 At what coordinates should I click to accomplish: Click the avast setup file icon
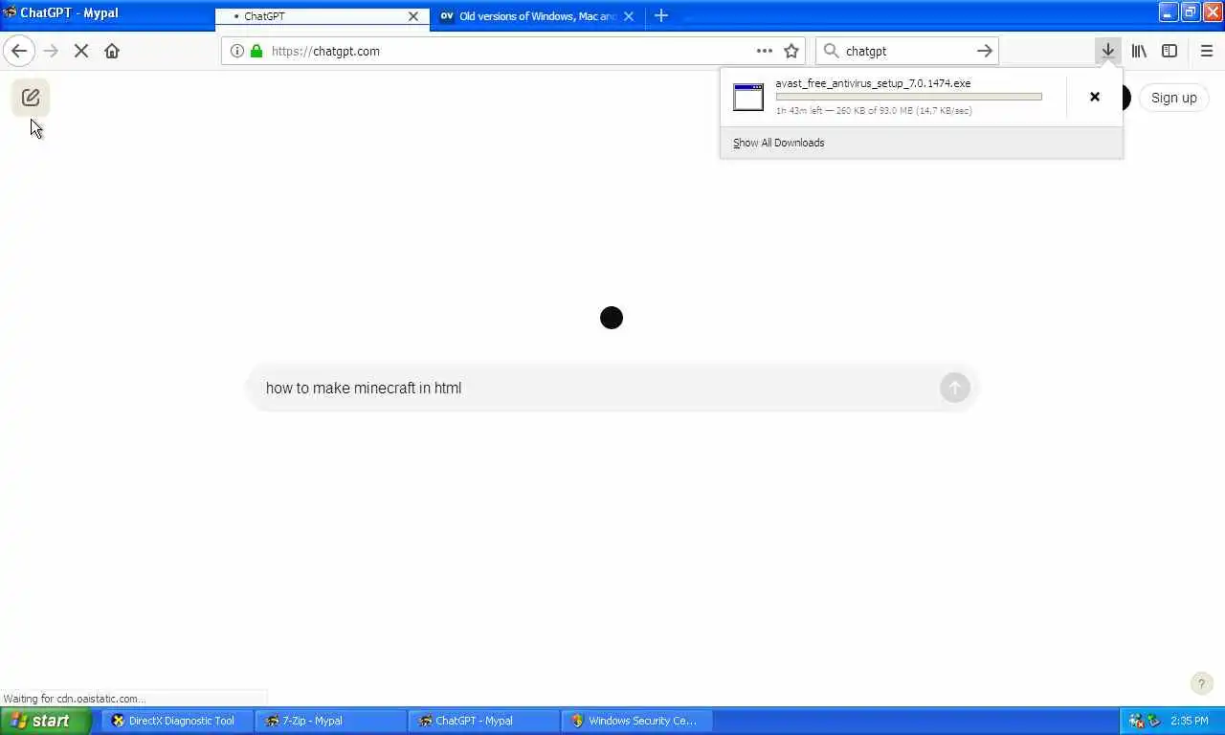[748, 97]
